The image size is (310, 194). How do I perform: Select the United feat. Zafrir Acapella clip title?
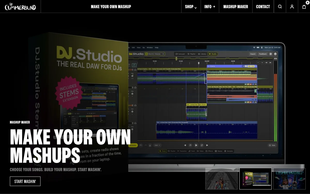172,122
